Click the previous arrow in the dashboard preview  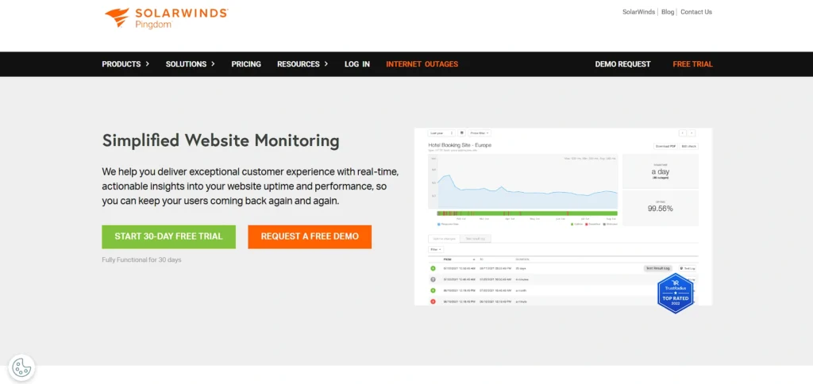coord(683,133)
